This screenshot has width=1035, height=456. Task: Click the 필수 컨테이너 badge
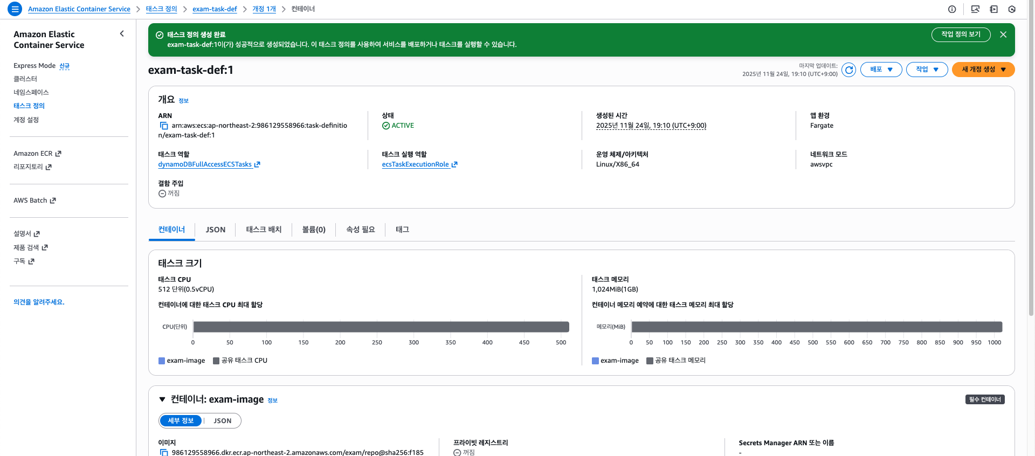(x=985, y=399)
